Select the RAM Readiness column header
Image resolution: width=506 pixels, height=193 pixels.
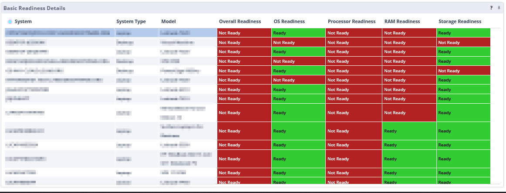click(x=402, y=21)
